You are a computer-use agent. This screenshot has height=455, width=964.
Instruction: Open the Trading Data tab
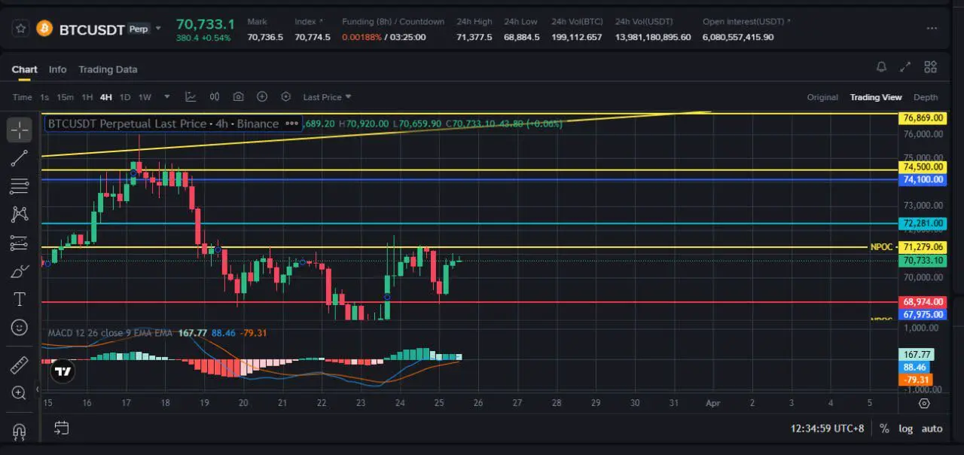coord(108,69)
